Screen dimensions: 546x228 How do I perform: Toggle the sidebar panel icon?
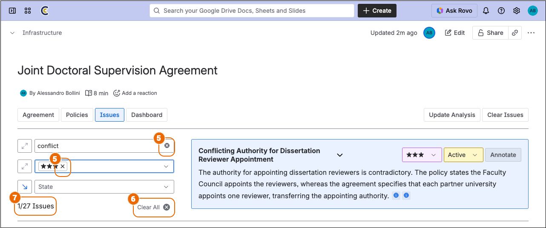pos(12,11)
